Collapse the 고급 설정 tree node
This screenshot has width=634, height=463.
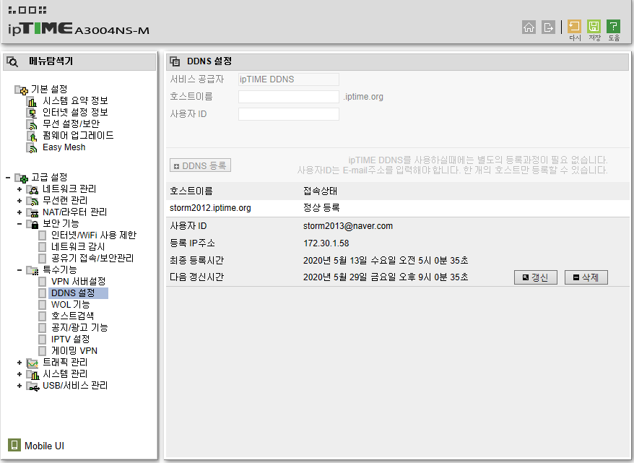(x=8, y=178)
